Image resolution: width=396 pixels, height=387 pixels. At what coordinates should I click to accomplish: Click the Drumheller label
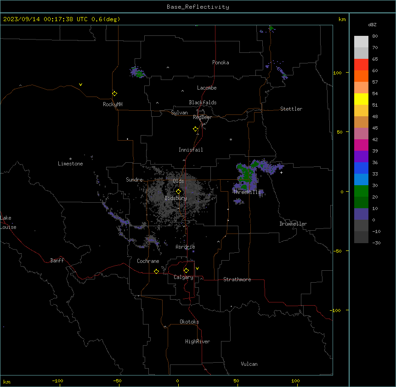click(x=293, y=224)
